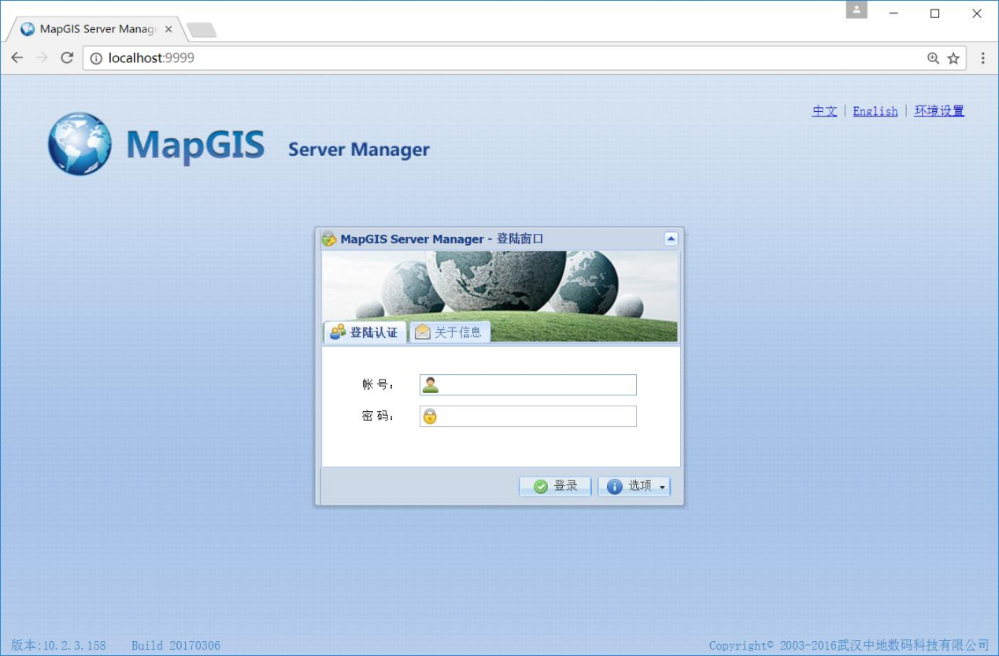The height and width of the screenshot is (656, 999).
Task: Click the info icon on the 选项 button
Action: (615, 486)
